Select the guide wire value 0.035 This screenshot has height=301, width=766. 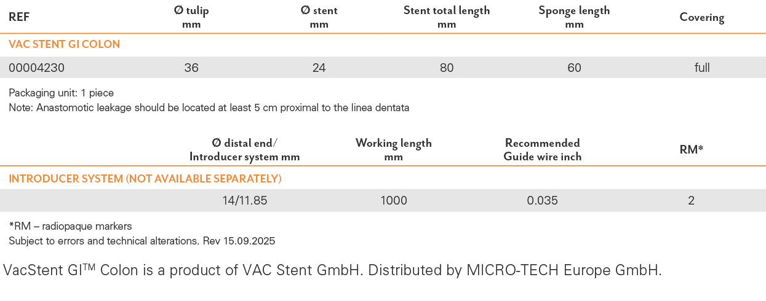[543, 201]
